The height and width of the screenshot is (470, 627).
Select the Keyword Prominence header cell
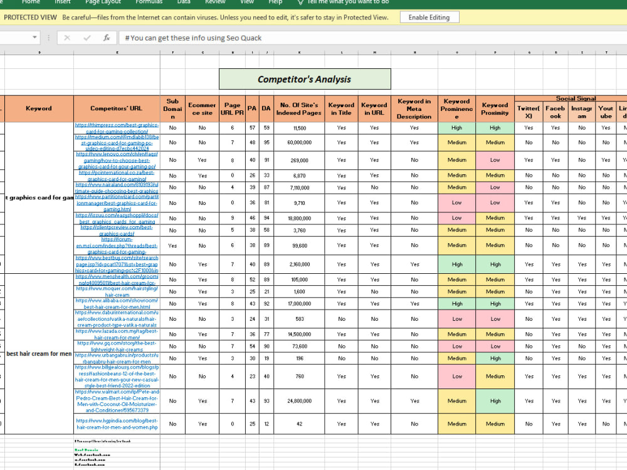click(x=456, y=108)
